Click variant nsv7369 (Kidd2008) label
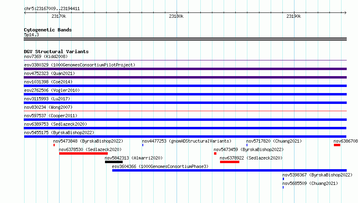 (x=46, y=56)
